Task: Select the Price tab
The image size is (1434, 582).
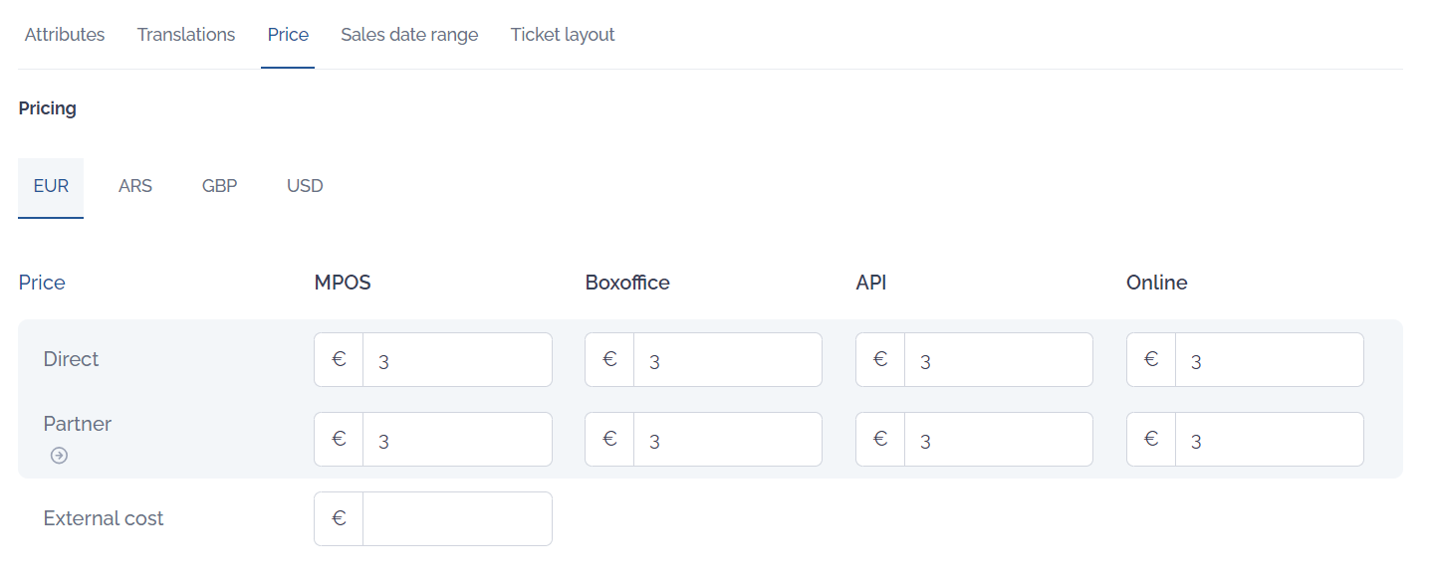Action: coord(288,35)
